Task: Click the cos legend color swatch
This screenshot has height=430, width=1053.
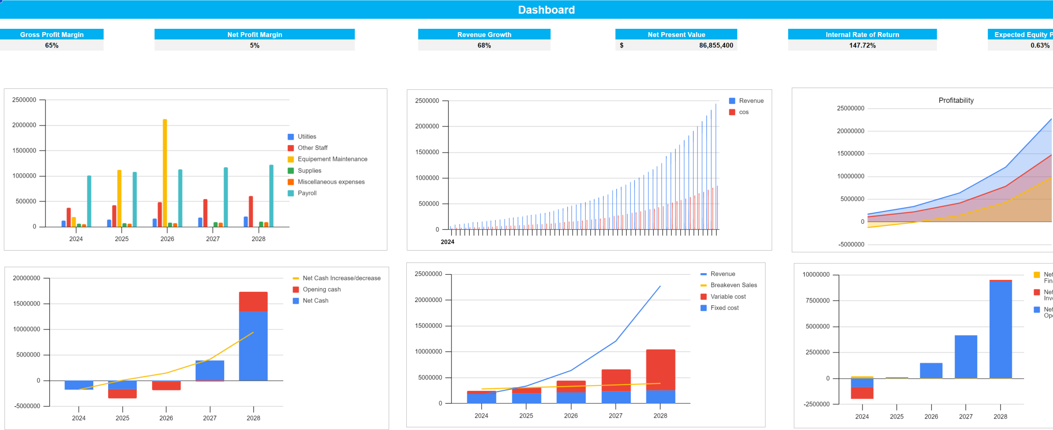Action: coord(732,112)
